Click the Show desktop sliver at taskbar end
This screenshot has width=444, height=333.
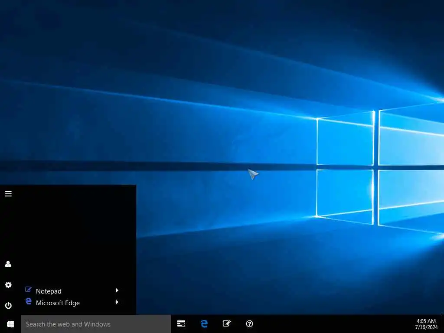coord(443,324)
